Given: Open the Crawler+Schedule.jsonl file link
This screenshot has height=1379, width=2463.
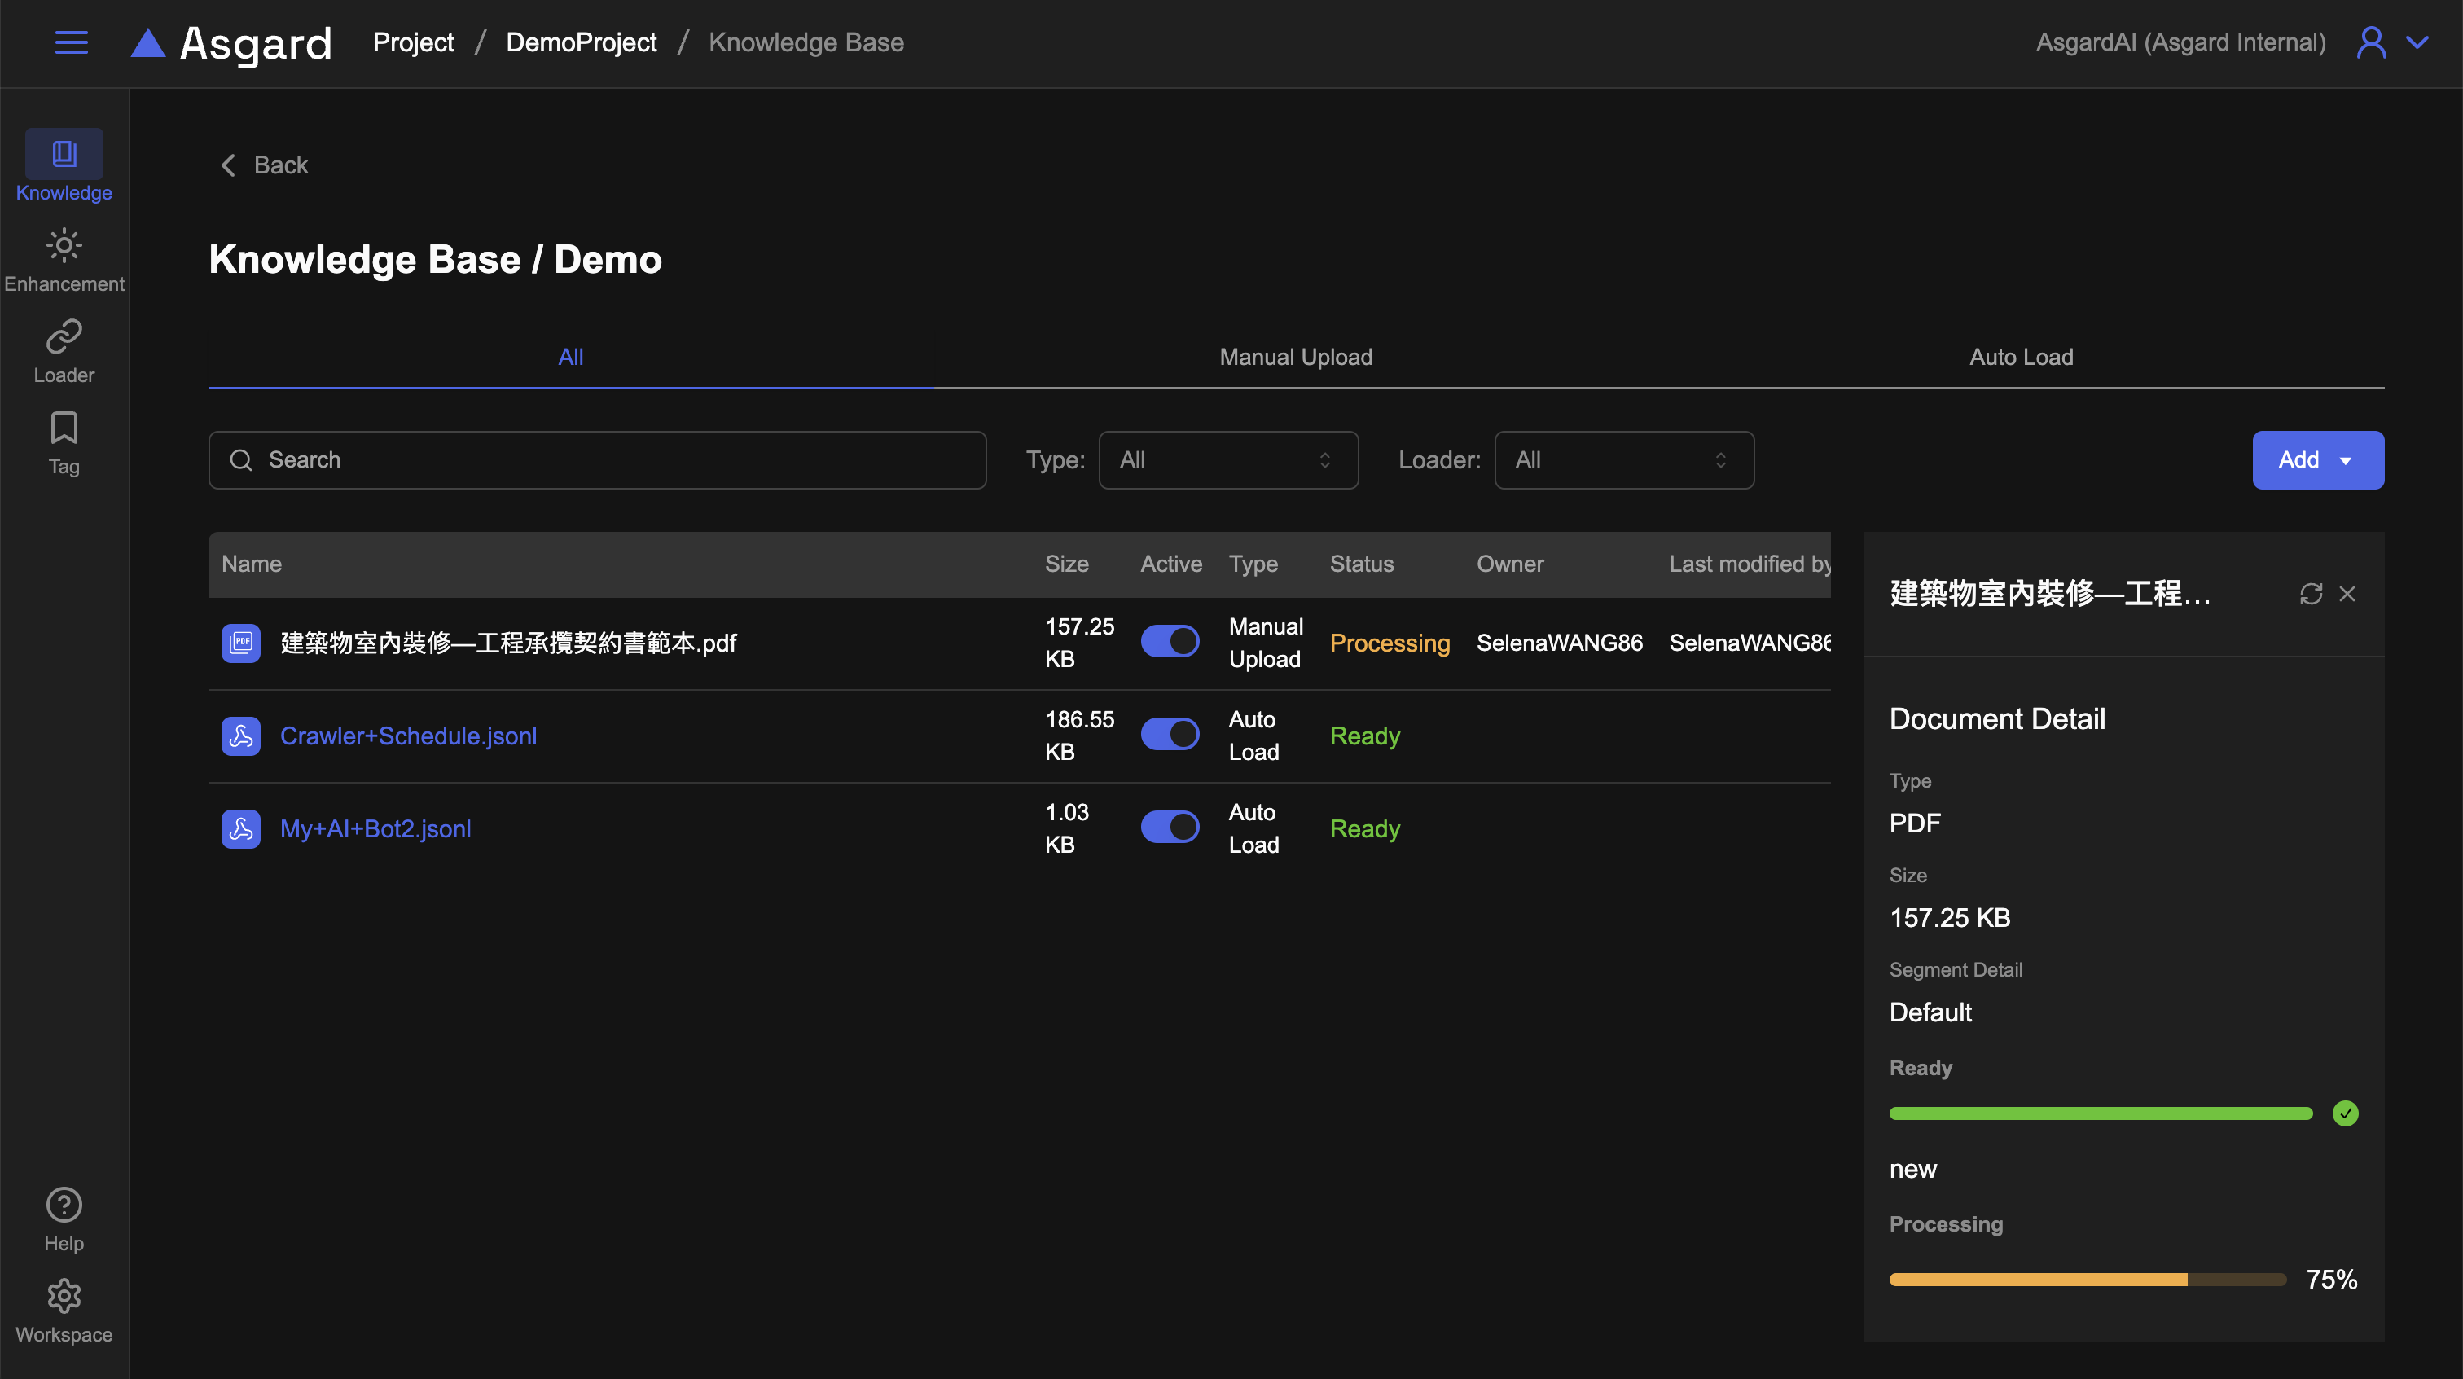Looking at the screenshot, I should click(408, 736).
